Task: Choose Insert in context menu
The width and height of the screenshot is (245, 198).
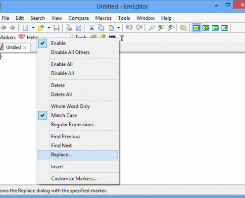Action: pos(78,166)
